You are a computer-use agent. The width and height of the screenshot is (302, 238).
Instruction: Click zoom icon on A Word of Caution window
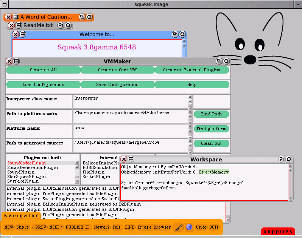(82, 17)
